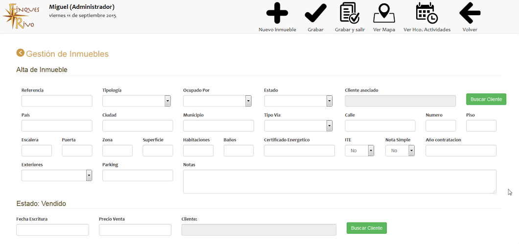Expand the Exteriores dropdown
519x244 pixels.
pos(57,176)
